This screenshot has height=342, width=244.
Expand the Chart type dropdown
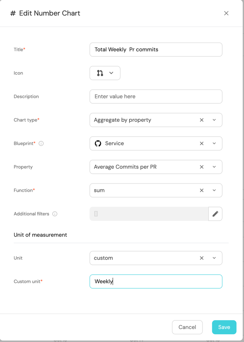pyautogui.click(x=214, y=120)
